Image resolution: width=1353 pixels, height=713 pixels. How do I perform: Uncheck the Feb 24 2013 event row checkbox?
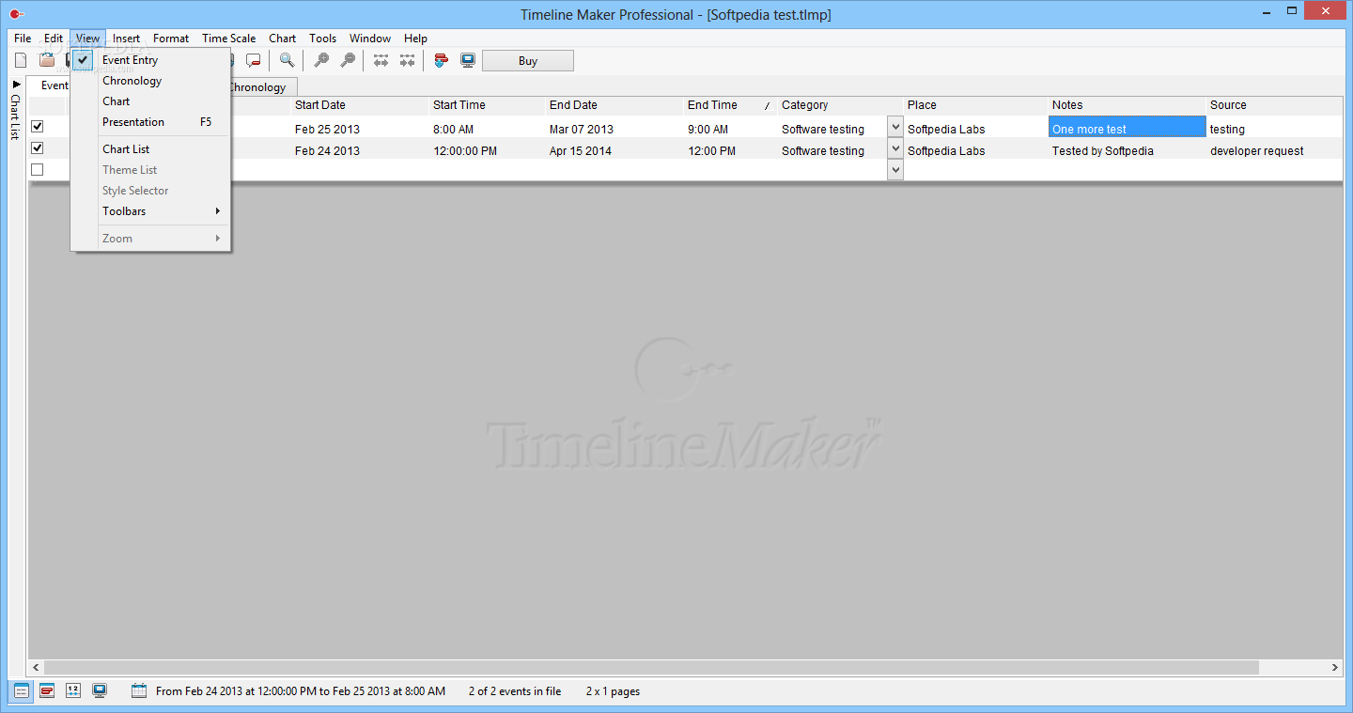coord(38,148)
